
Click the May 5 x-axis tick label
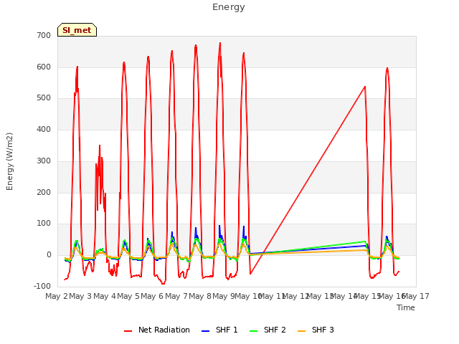[128, 296]
